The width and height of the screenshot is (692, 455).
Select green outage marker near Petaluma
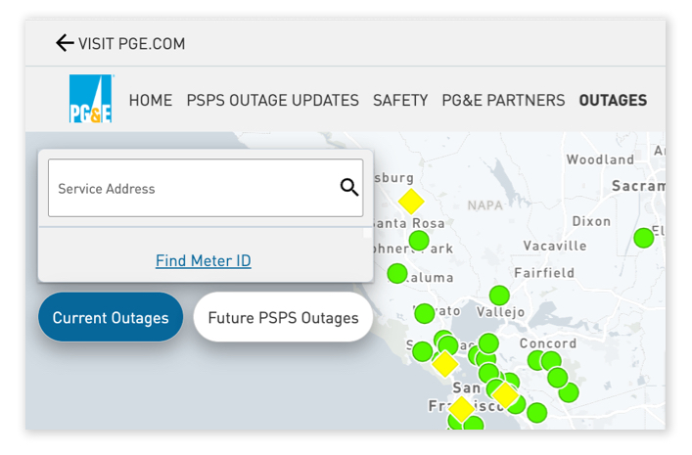pyautogui.click(x=396, y=273)
